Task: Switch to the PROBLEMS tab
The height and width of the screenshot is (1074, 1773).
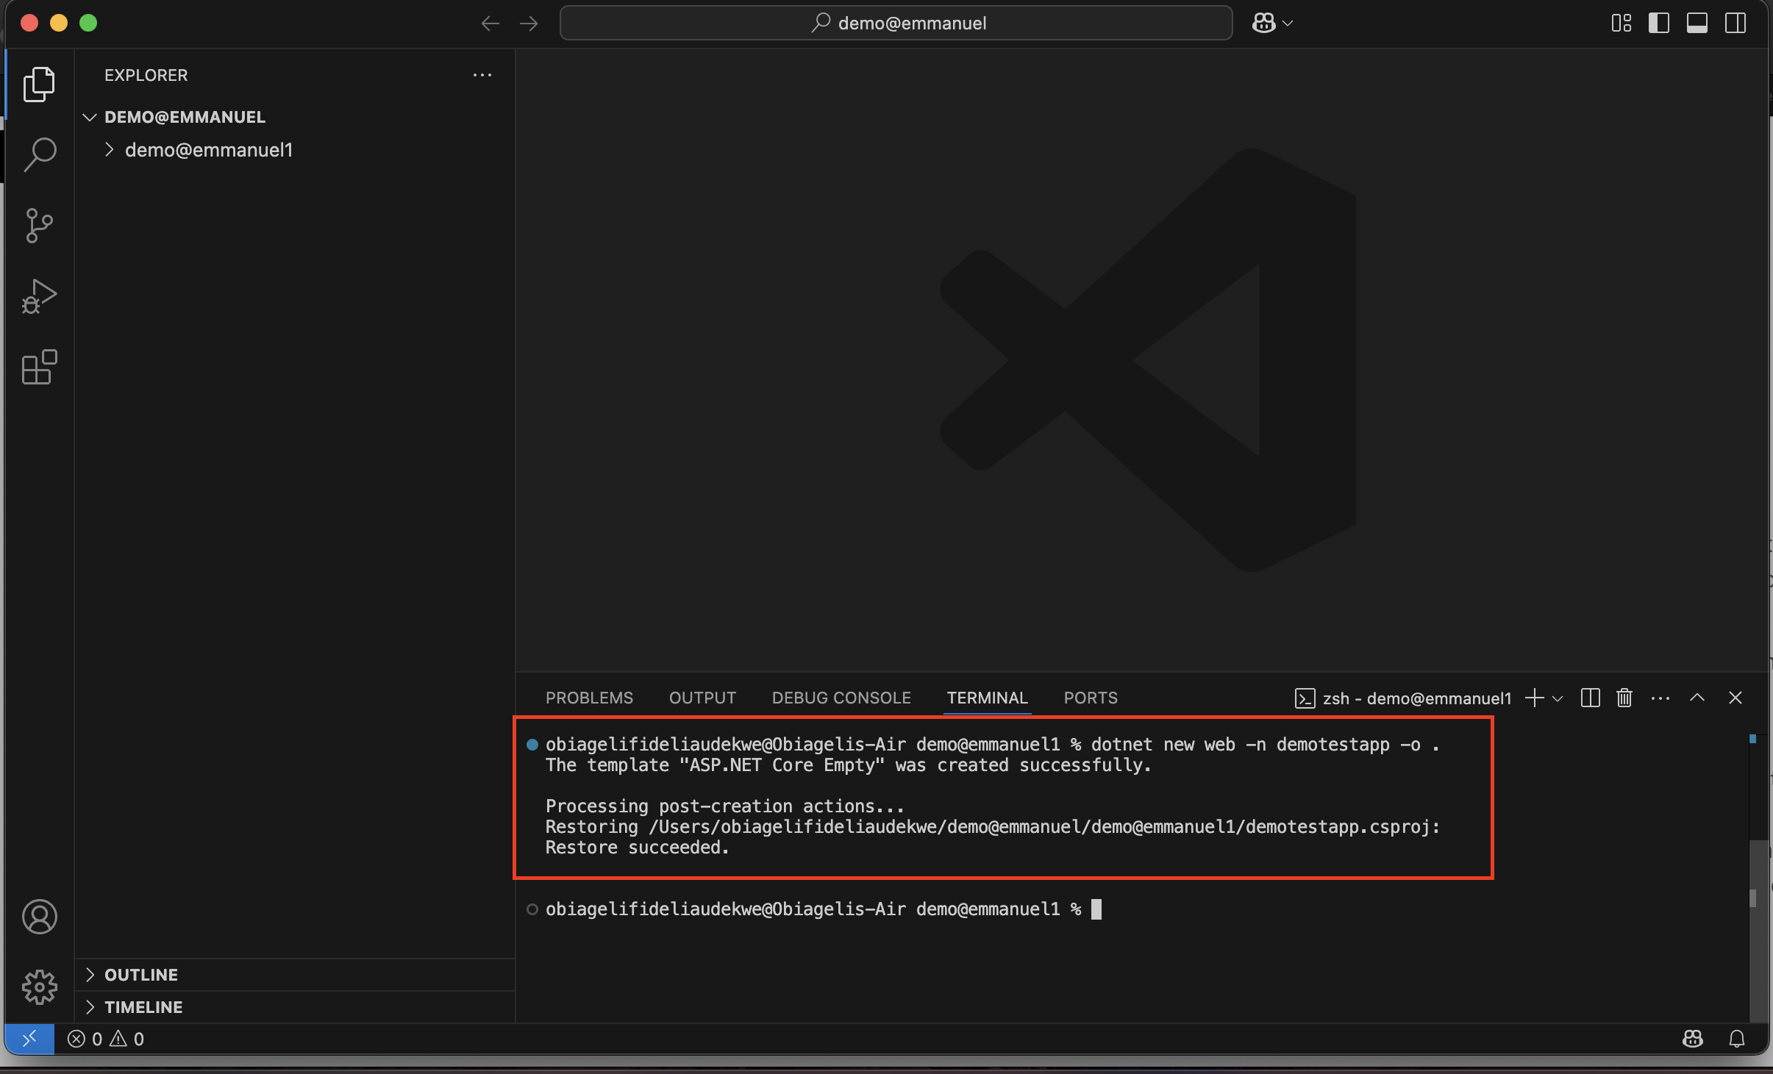Action: [589, 698]
